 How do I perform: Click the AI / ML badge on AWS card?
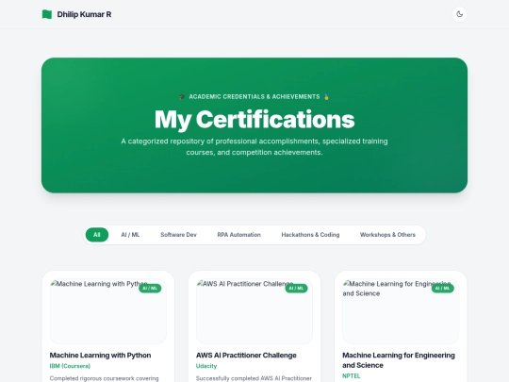point(296,288)
